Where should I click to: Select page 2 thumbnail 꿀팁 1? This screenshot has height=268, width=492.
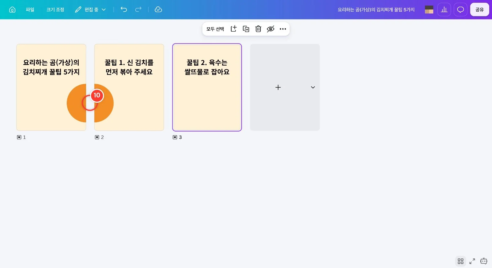pyautogui.click(x=129, y=87)
